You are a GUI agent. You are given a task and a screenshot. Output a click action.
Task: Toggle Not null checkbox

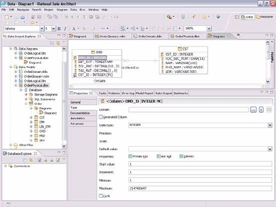pyautogui.click(x=158, y=156)
